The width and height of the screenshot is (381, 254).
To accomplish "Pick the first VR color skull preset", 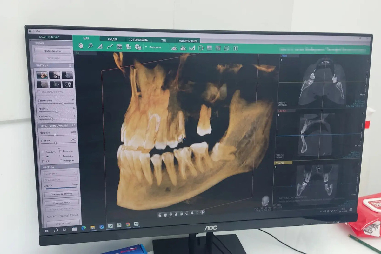I will [42, 75].
